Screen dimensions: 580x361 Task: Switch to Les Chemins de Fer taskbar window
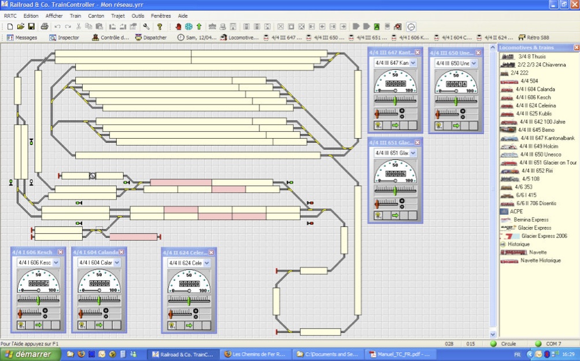point(255,354)
